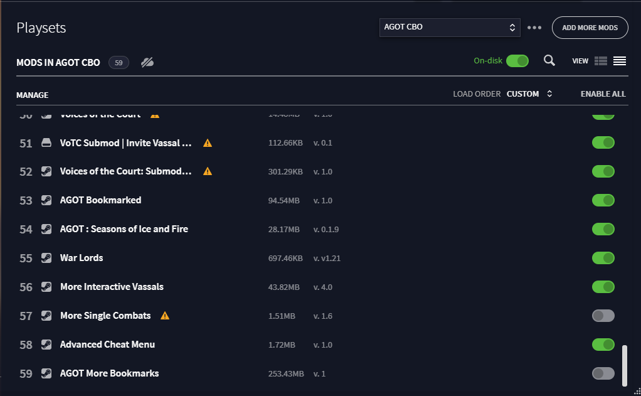Image resolution: width=641 pixels, height=396 pixels.
Task: Click the MANAGE label
Action: point(32,95)
